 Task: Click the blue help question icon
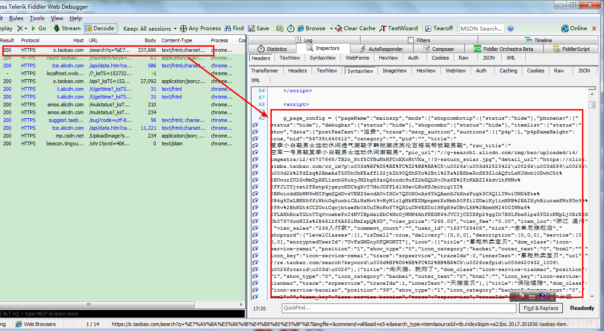coord(511,28)
